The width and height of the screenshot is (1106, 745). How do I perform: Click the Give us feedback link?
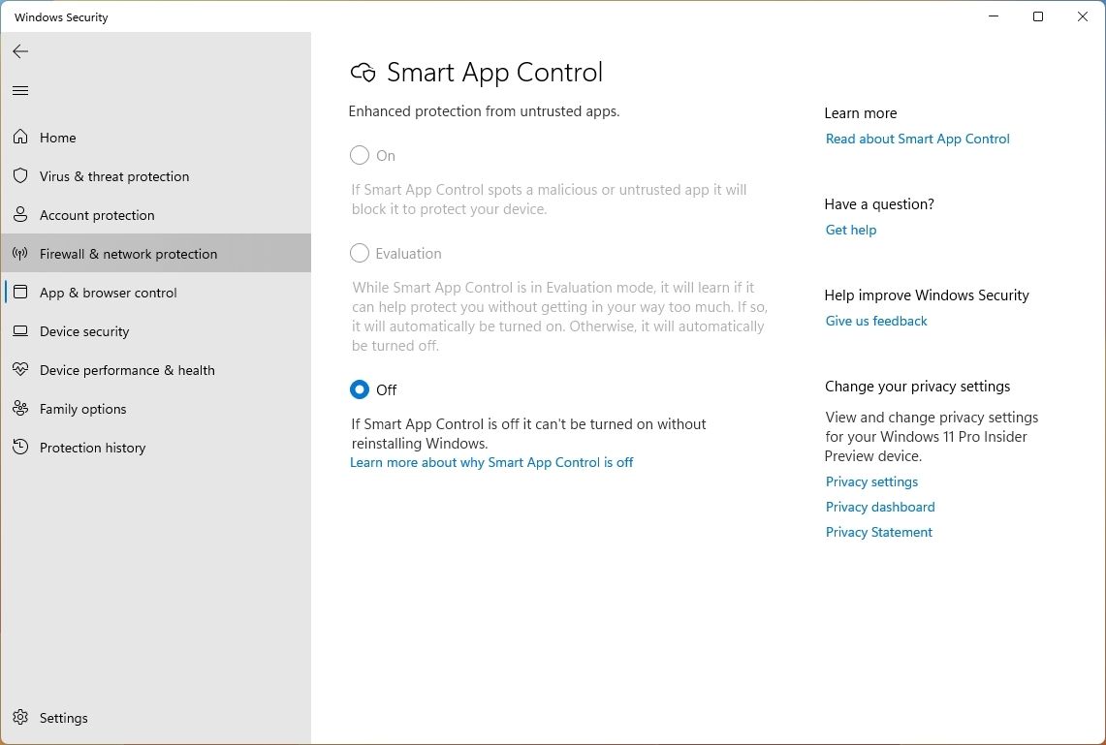click(x=875, y=321)
